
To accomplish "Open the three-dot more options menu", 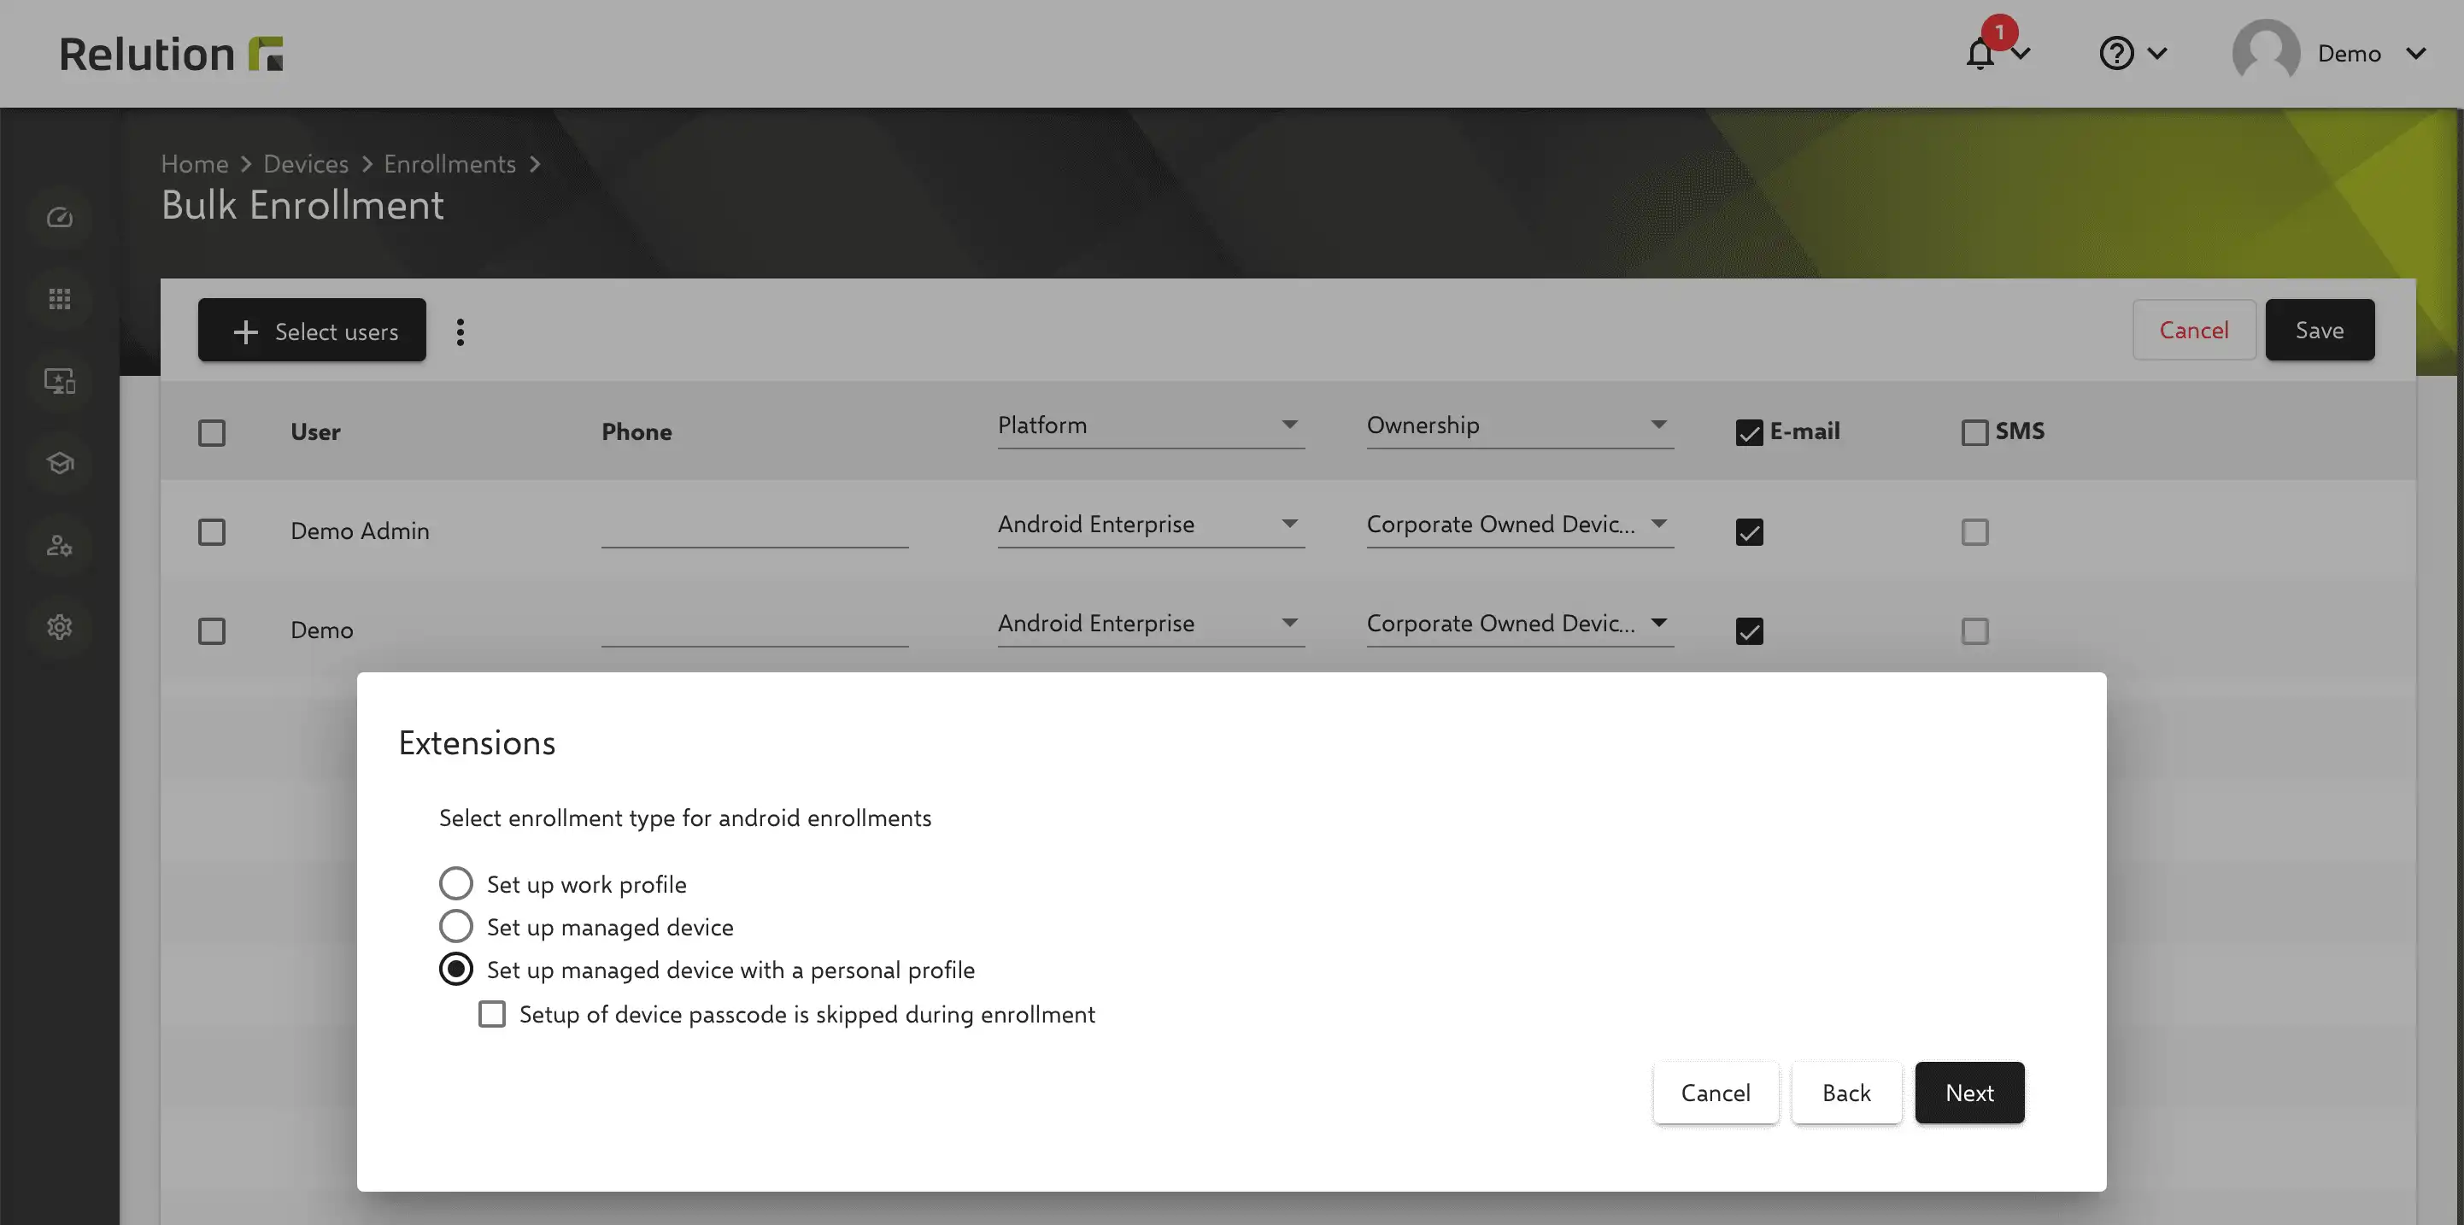I will point(461,331).
